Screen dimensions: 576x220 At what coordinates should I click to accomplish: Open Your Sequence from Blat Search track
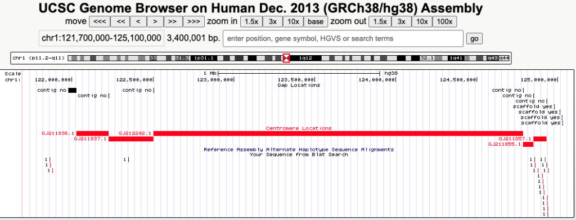299,155
